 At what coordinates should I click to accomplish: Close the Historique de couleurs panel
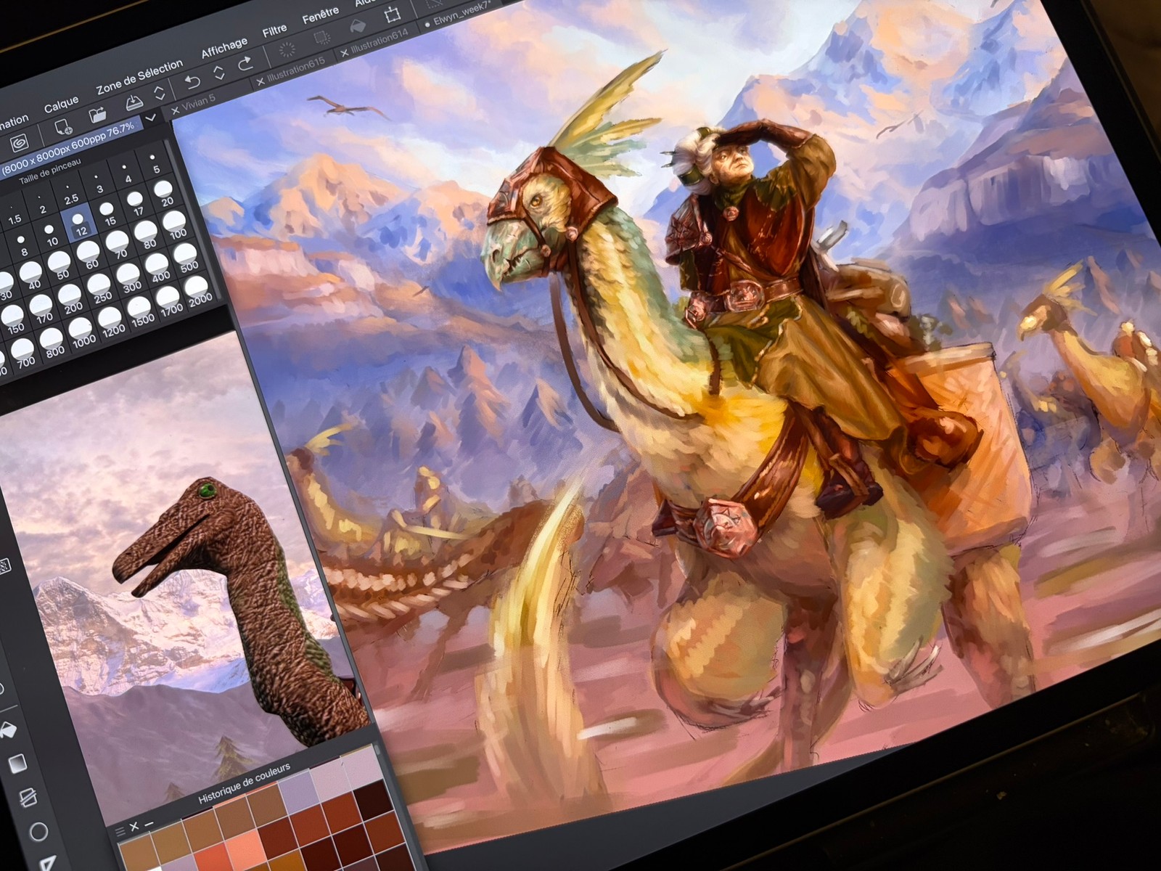point(134,827)
